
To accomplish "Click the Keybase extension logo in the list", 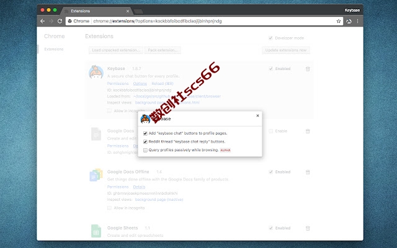I will pos(96,72).
